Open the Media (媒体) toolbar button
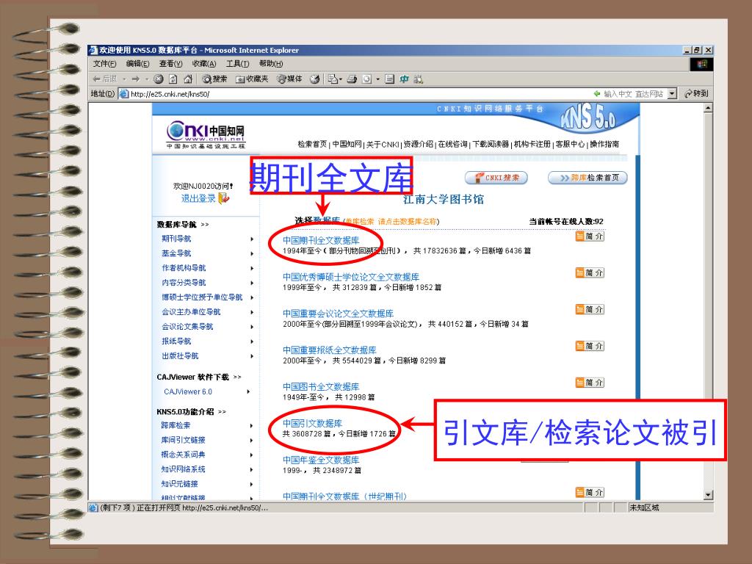The image size is (752, 564). pos(289,79)
